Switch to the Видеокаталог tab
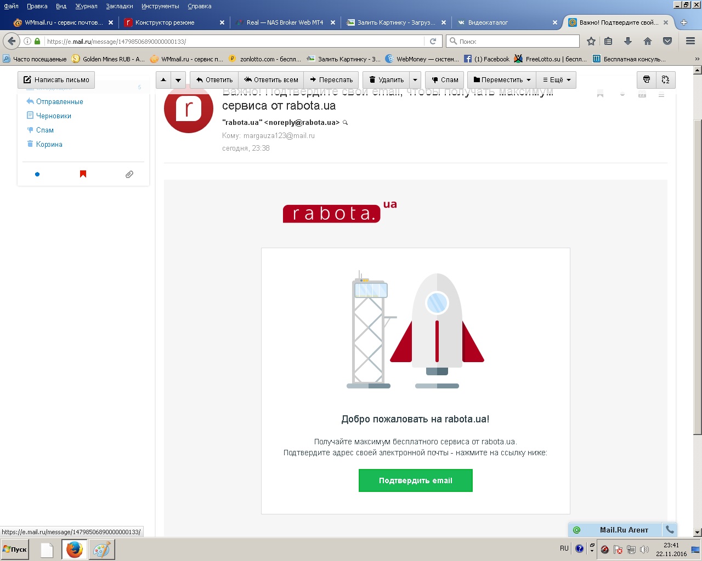The image size is (702, 561). [506, 22]
